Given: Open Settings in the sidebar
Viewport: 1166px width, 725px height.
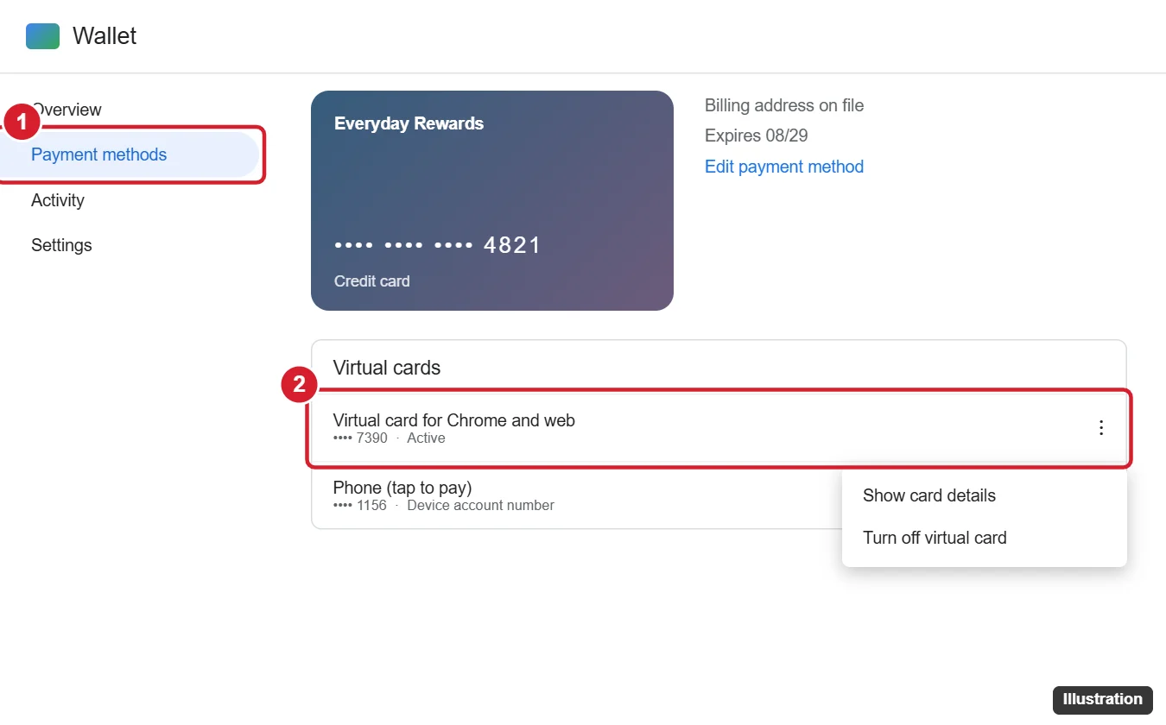Looking at the screenshot, I should (x=61, y=245).
